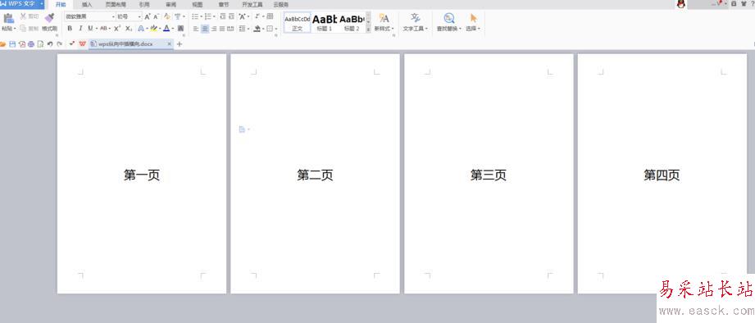The image size is (755, 323).
Task: Set justified text alignment
Action: (222, 29)
